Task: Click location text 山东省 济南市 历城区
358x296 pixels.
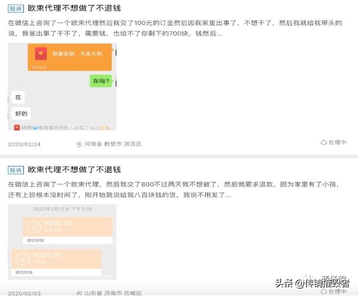Action: coord(113,293)
